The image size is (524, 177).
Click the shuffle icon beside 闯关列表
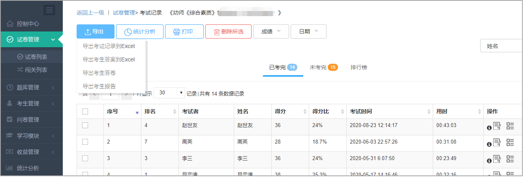[x=20, y=70]
